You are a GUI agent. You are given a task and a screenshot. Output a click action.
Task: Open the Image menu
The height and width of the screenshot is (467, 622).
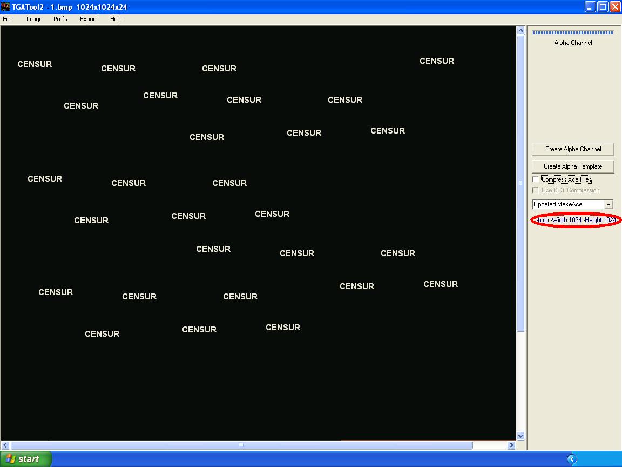click(34, 19)
